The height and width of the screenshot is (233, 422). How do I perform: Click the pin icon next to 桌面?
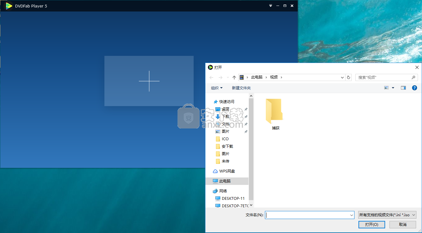(246, 109)
